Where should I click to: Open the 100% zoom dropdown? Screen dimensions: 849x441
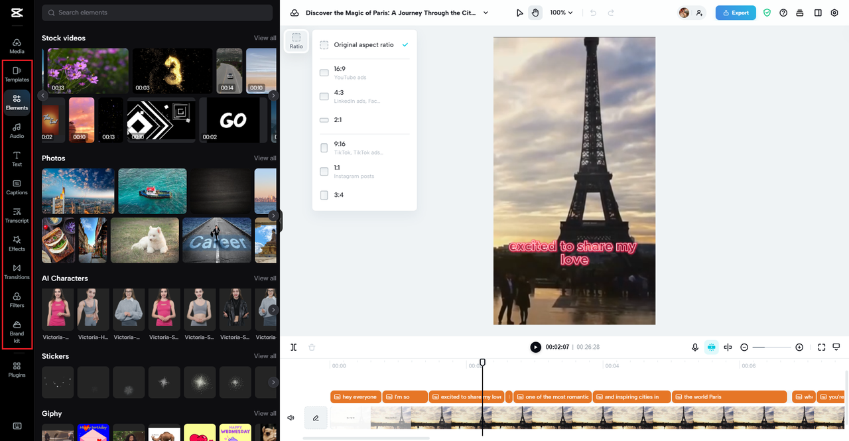tap(561, 13)
